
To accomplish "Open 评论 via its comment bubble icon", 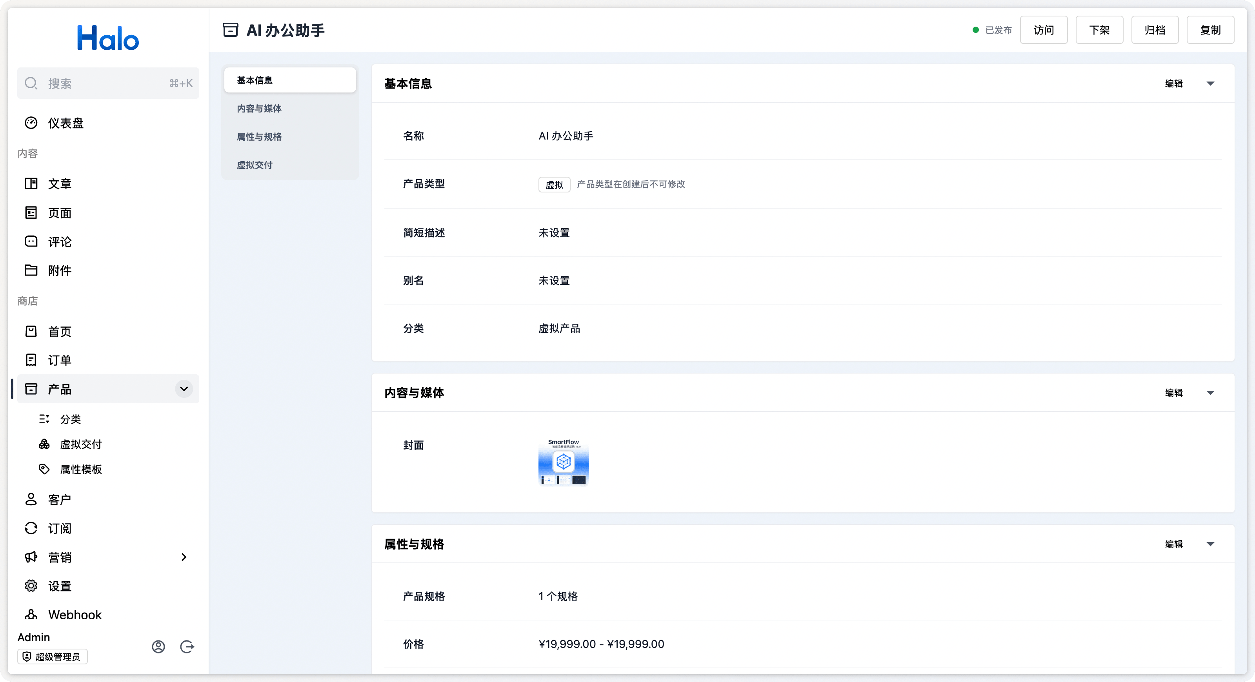I will (31, 241).
